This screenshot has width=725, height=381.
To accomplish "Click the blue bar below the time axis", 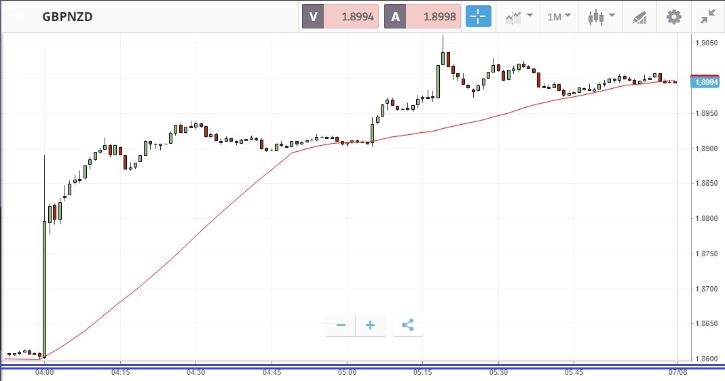I will click(362, 366).
